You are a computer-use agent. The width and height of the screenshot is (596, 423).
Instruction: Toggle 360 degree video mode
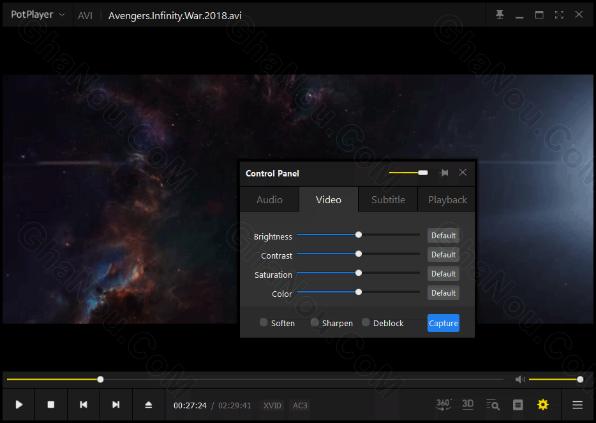coord(443,405)
